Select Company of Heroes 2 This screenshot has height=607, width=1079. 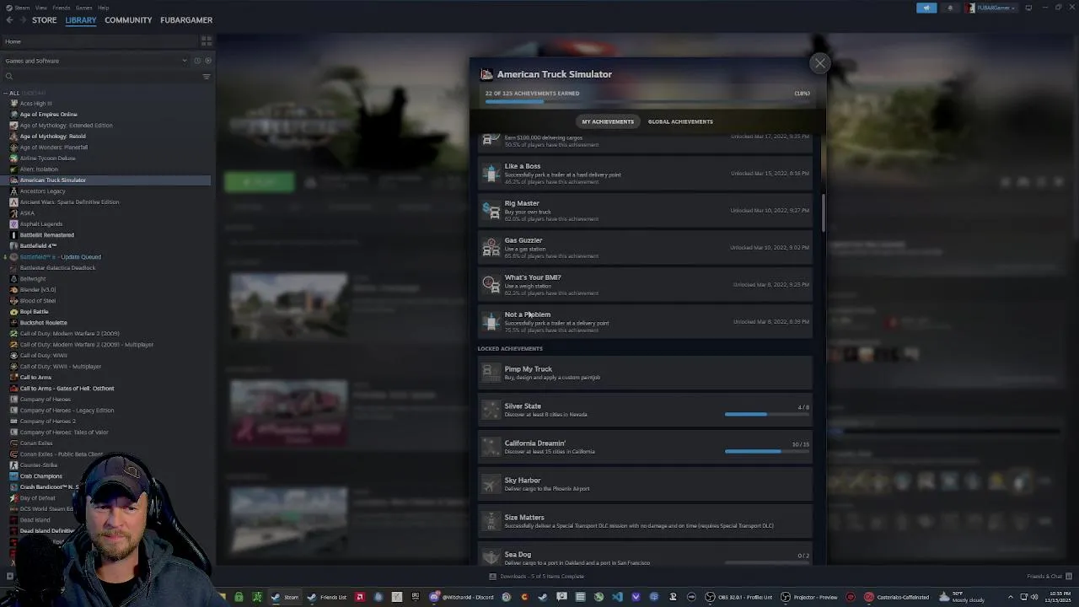click(x=48, y=422)
